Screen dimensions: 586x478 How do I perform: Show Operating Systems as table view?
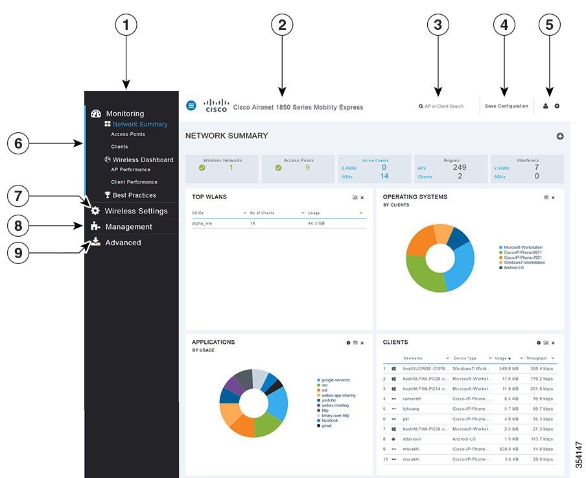[x=546, y=197]
